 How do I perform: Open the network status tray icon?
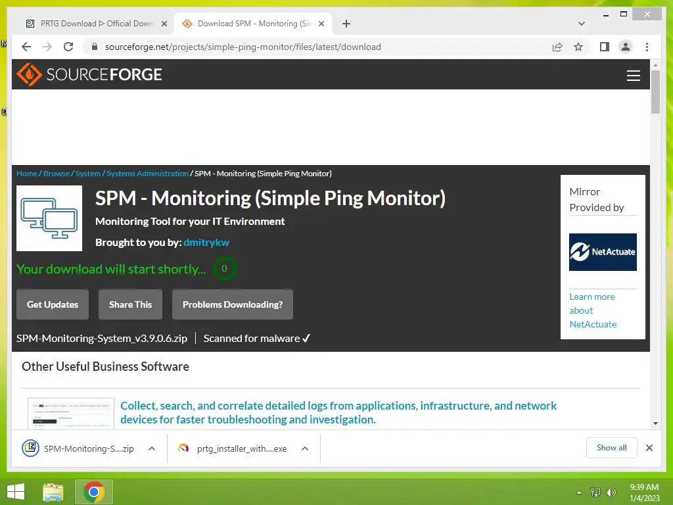pyautogui.click(x=595, y=493)
